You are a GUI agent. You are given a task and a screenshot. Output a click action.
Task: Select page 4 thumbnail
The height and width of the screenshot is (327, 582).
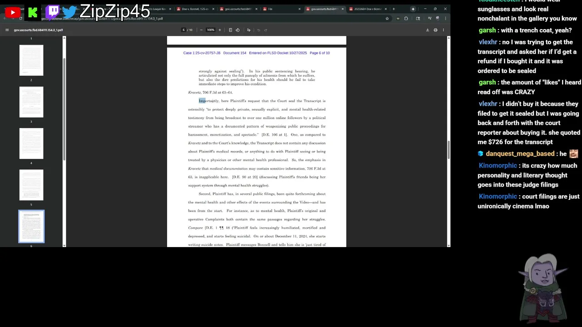tap(31, 185)
